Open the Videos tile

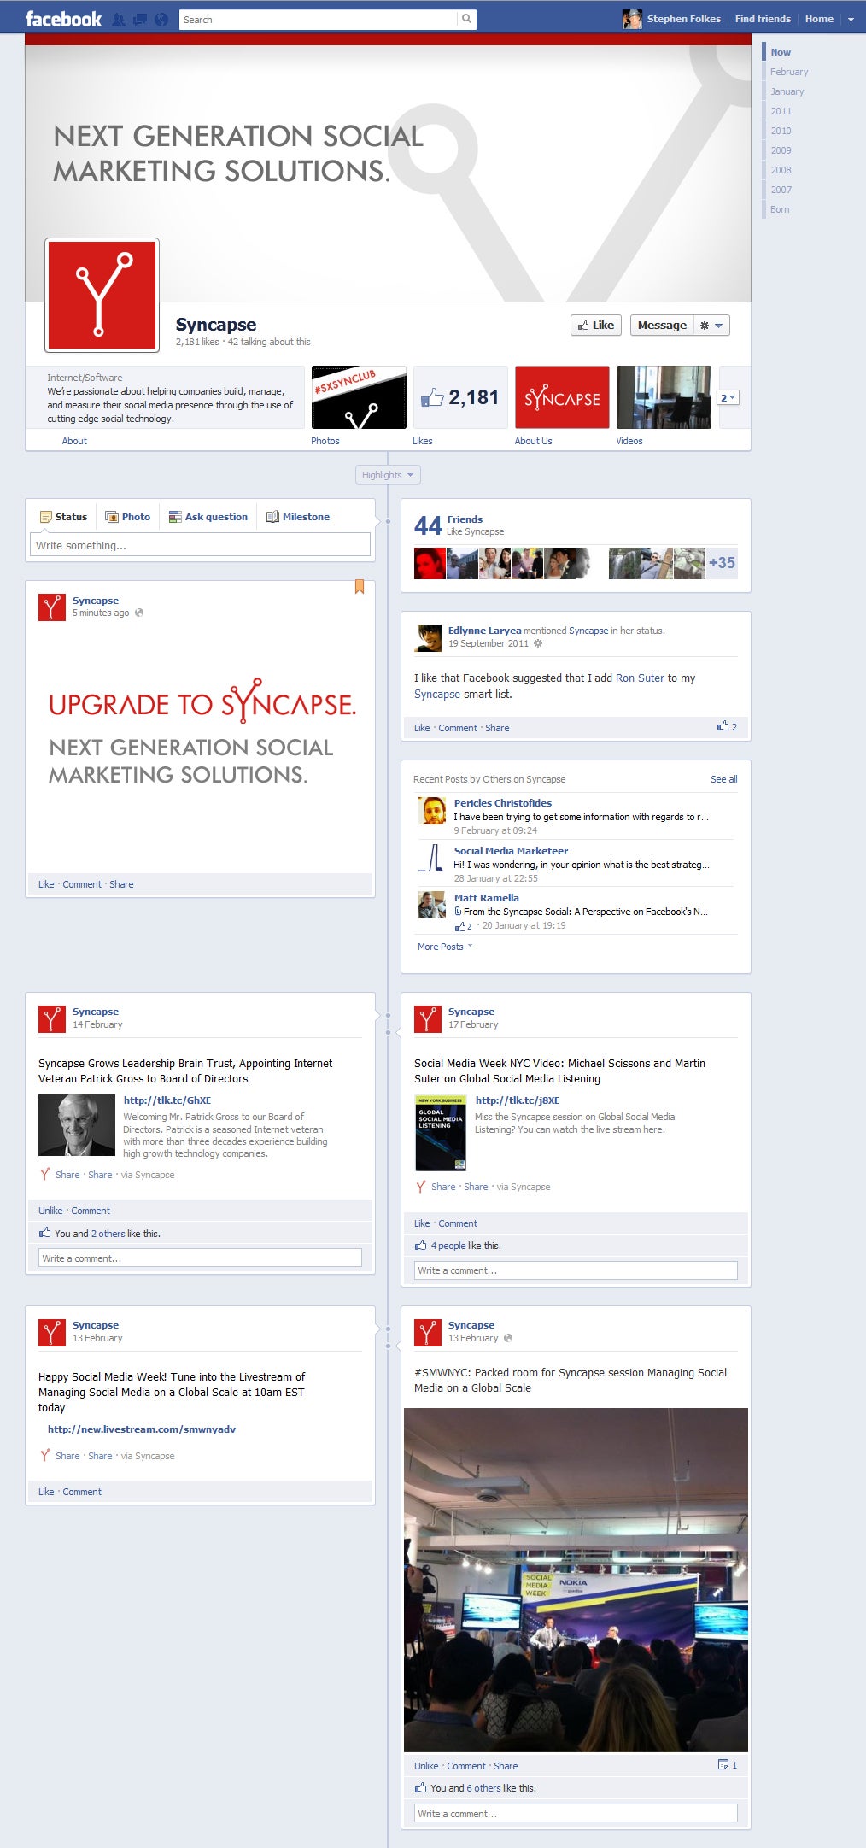pos(664,397)
